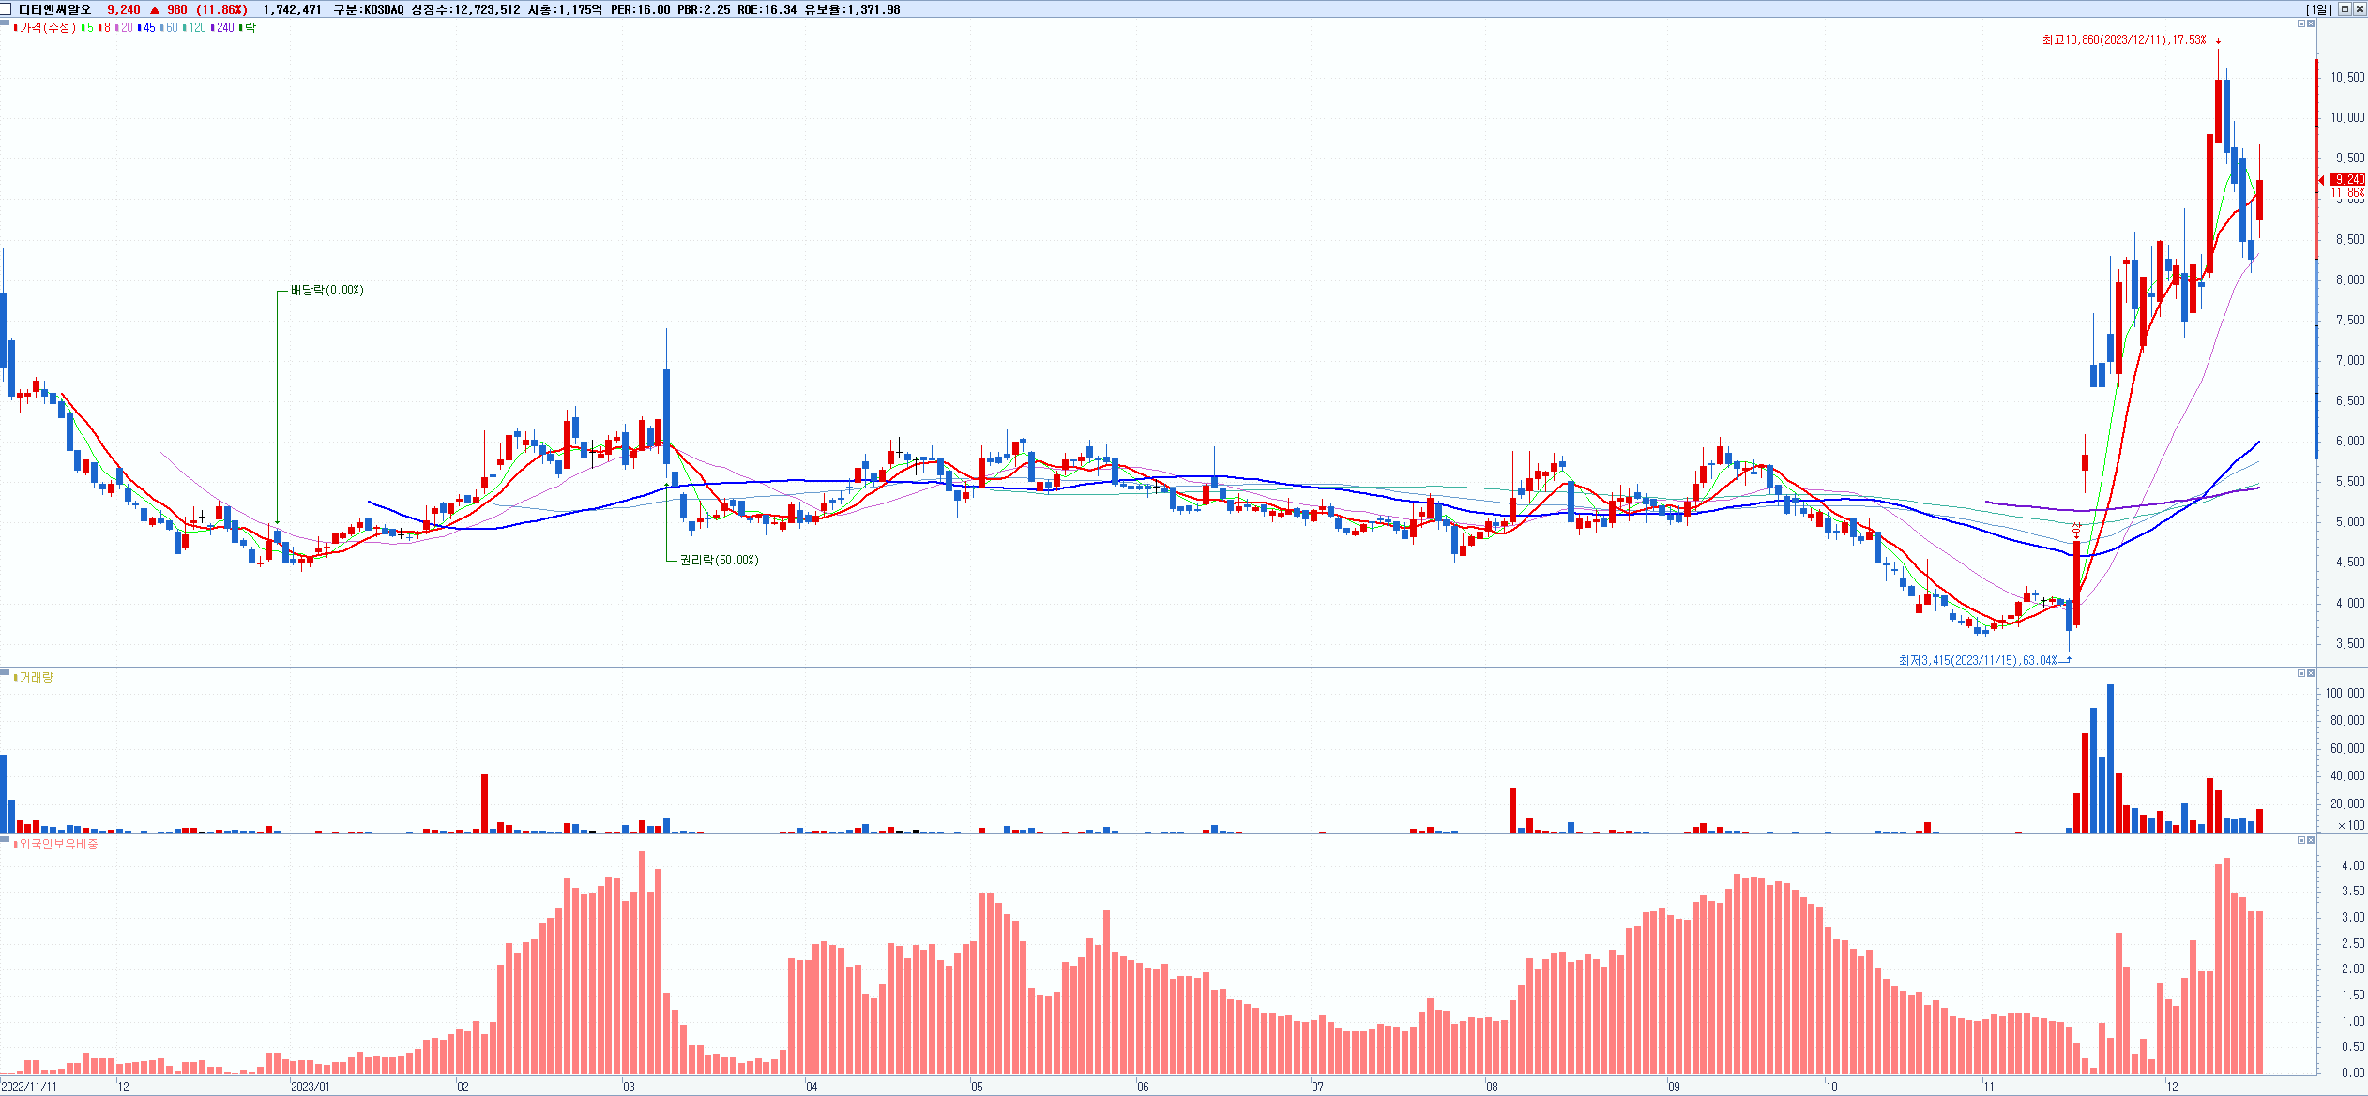Select the 120-day moving average legend
2368x1096 pixels.
click(197, 28)
